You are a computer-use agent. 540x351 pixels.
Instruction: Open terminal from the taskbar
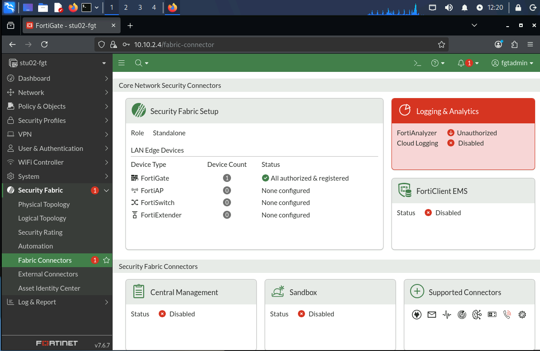pyautogui.click(x=87, y=8)
